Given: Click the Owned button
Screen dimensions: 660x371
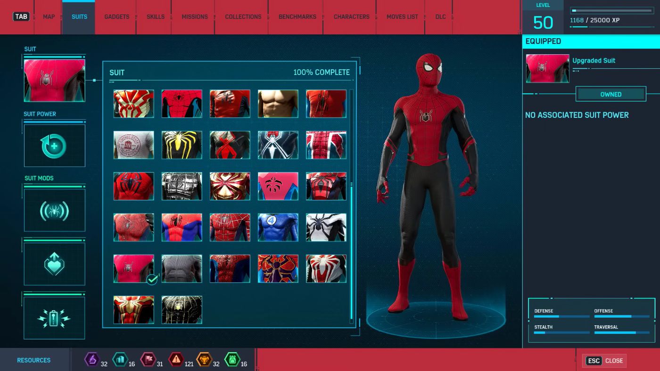Looking at the screenshot, I should coord(610,94).
